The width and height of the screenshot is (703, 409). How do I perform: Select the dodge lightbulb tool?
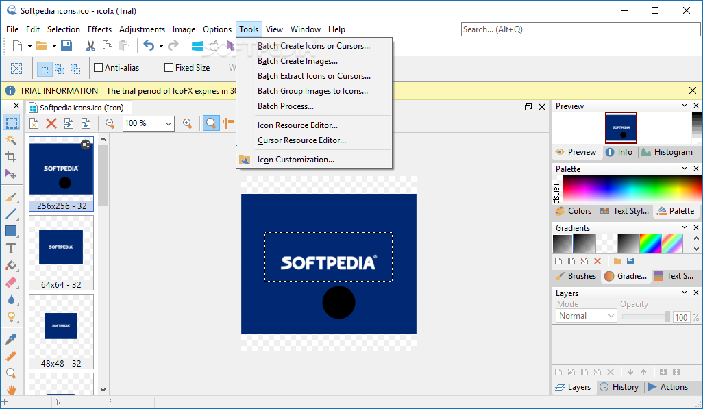pyautogui.click(x=11, y=317)
